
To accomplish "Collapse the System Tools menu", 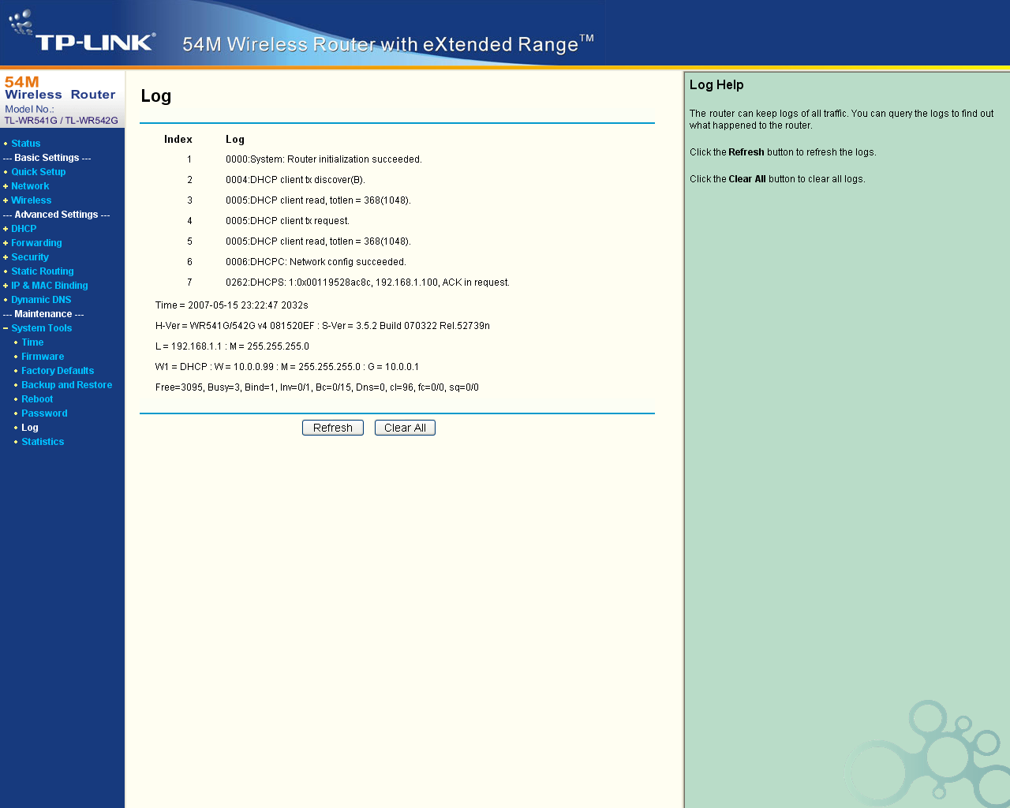I will 41,328.
